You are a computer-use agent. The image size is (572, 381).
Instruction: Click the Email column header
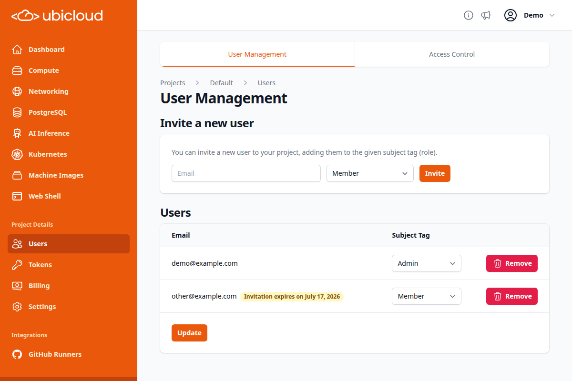pyautogui.click(x=181, y=235)
